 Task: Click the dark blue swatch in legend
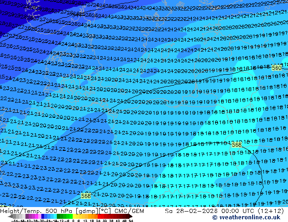click(x=43, y=216)
